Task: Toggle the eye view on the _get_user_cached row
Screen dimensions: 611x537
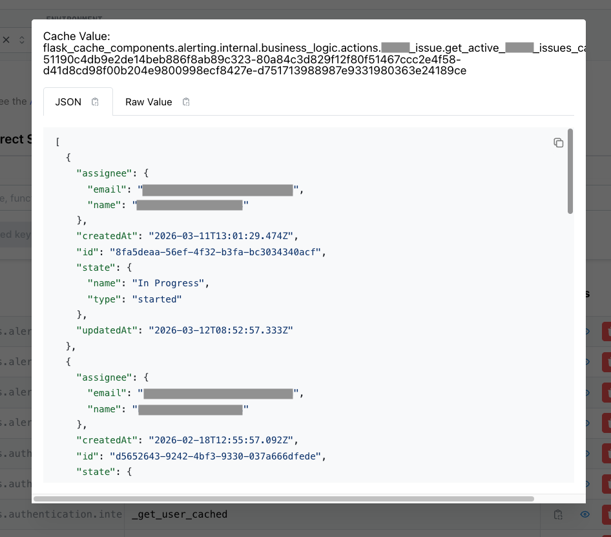Action: 585,514
